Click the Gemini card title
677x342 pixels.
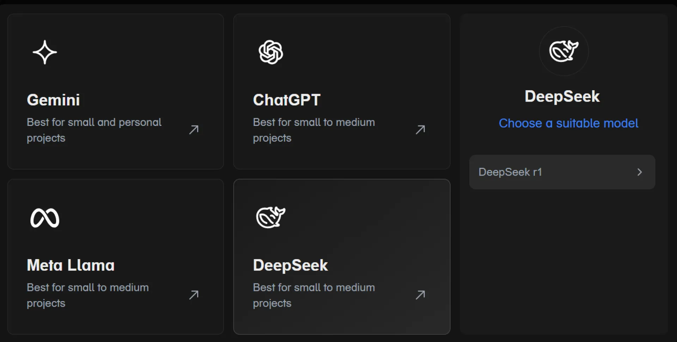(53, 100)
